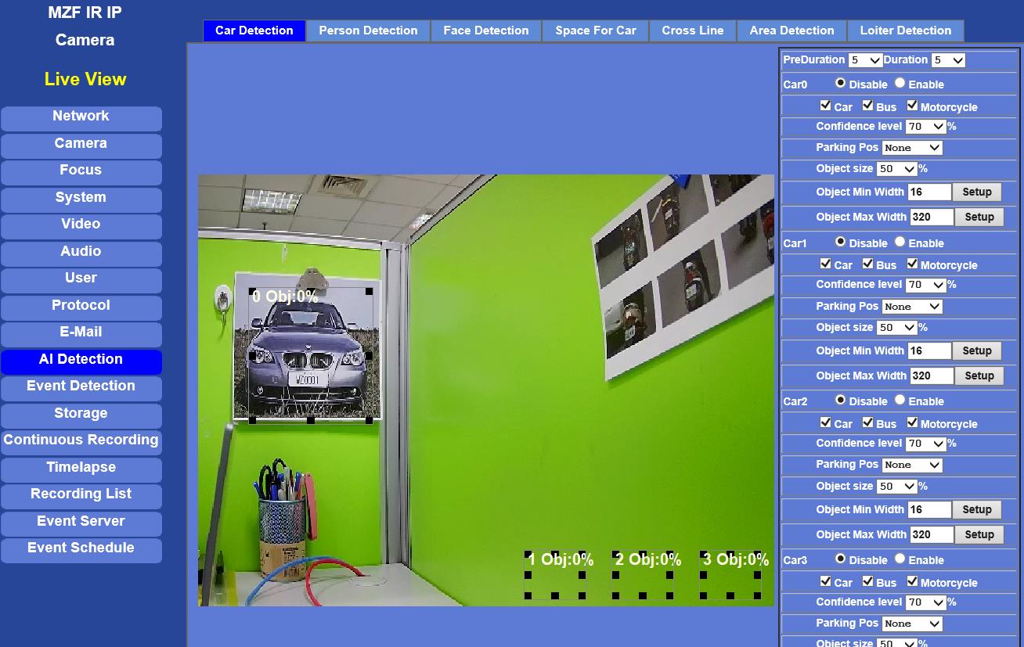The image size is (1024, 647).
Task: Select Enable radio for Car2
Action: tap(900, 400)
